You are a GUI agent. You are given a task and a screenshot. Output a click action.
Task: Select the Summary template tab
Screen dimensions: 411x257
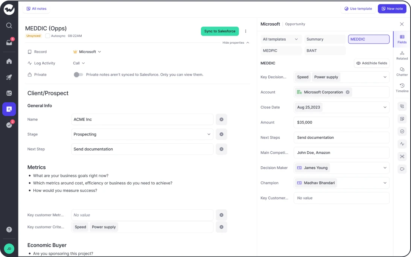tap(325, 39)
